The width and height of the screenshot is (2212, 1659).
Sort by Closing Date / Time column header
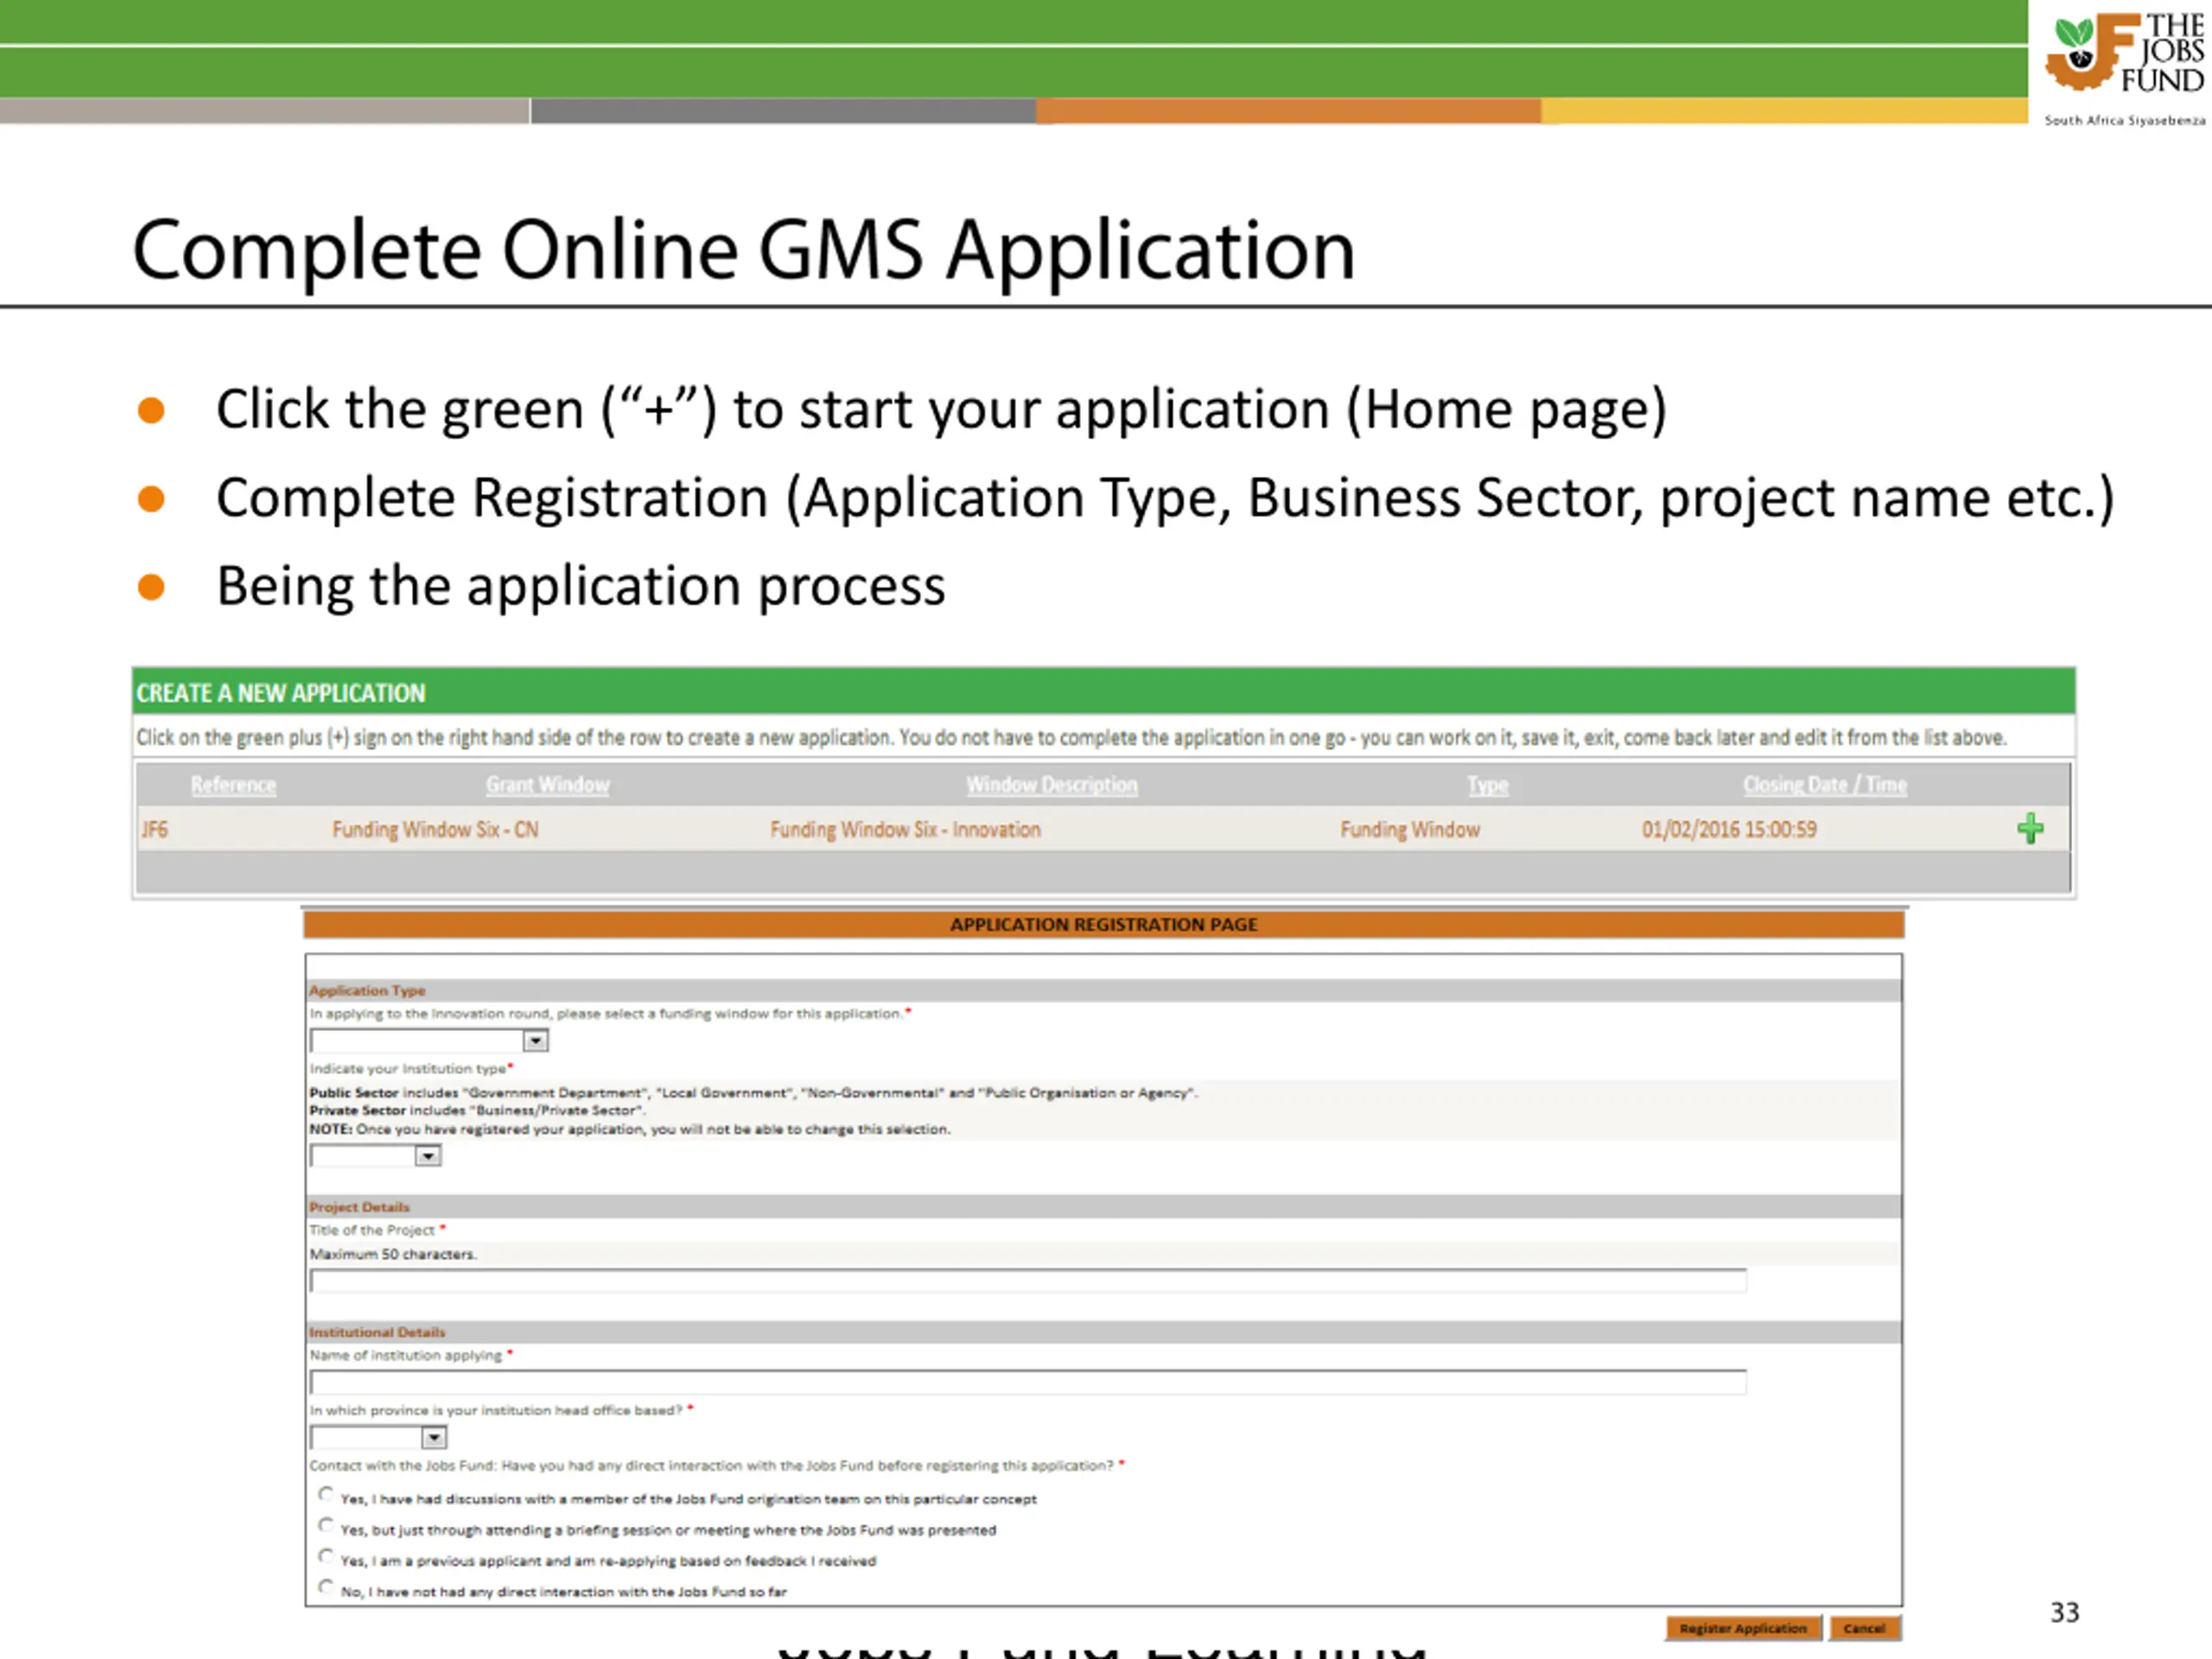[x=1825, y=785]
